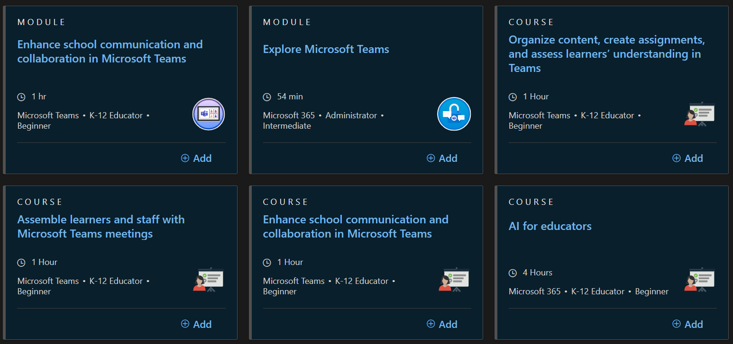Click the presenter icon on Assemble learners course
This screenshot has height=344, width=733.
(x=208, y=280)
